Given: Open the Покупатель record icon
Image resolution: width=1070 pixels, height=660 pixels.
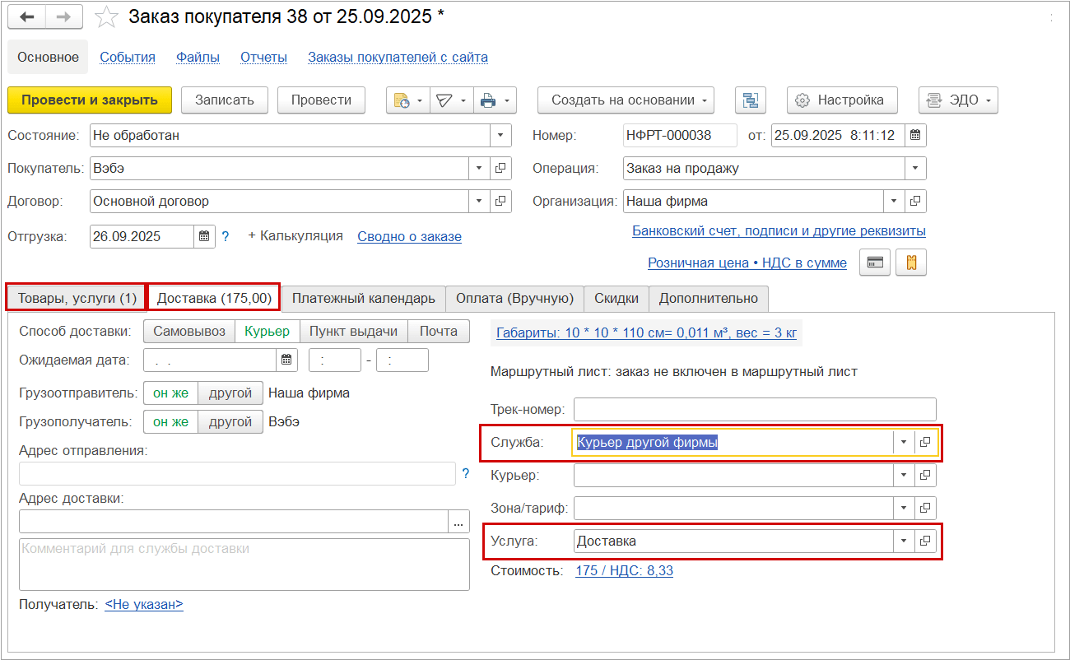Looking at the screenshot, I should point(500,168).
